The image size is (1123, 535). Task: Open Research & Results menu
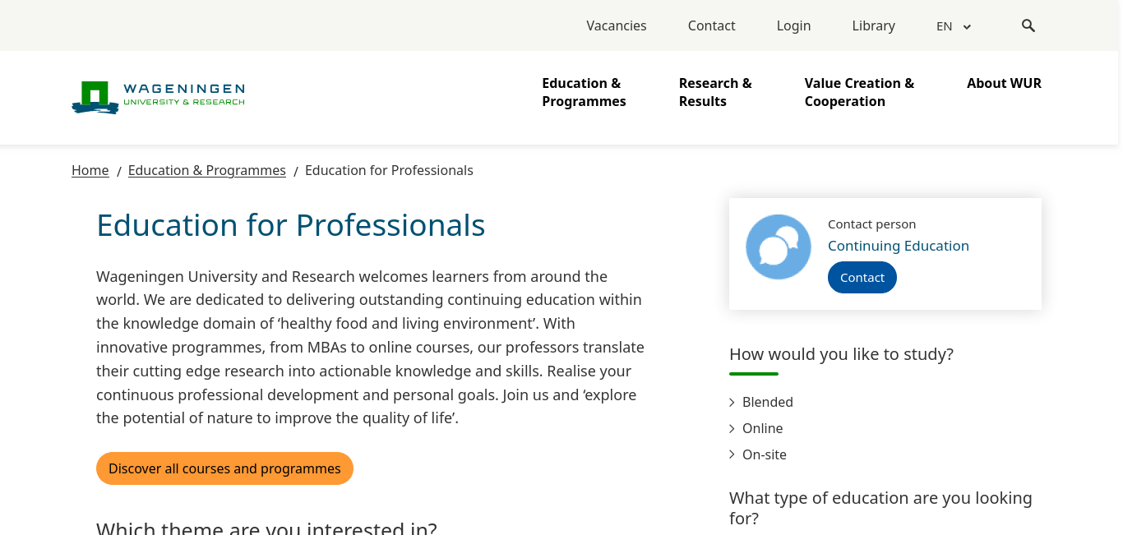pos(715,92)
